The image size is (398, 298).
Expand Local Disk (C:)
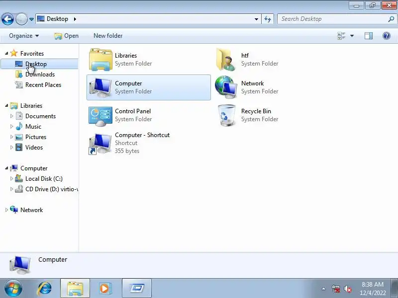click(11, 179)
